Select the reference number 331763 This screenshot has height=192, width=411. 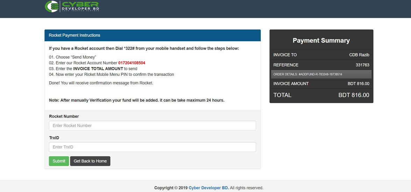[x=362, y=65]
